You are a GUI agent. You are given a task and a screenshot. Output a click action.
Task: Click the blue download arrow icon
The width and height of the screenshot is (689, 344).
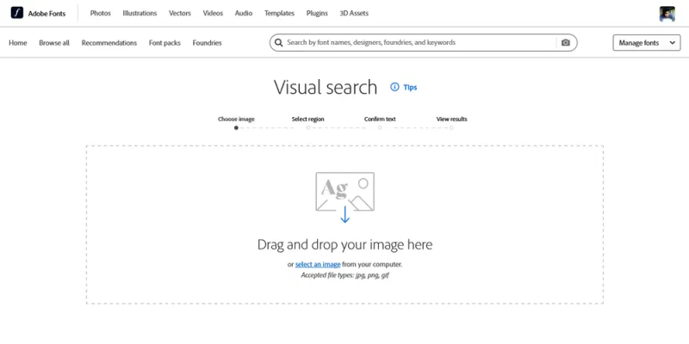click(x=345, y=214)
